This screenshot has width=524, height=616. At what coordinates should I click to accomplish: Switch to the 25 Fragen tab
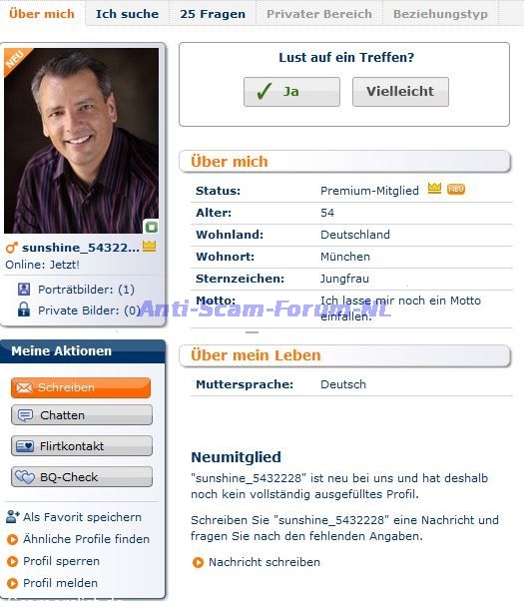pyautogui.click(x=213, y=14)
